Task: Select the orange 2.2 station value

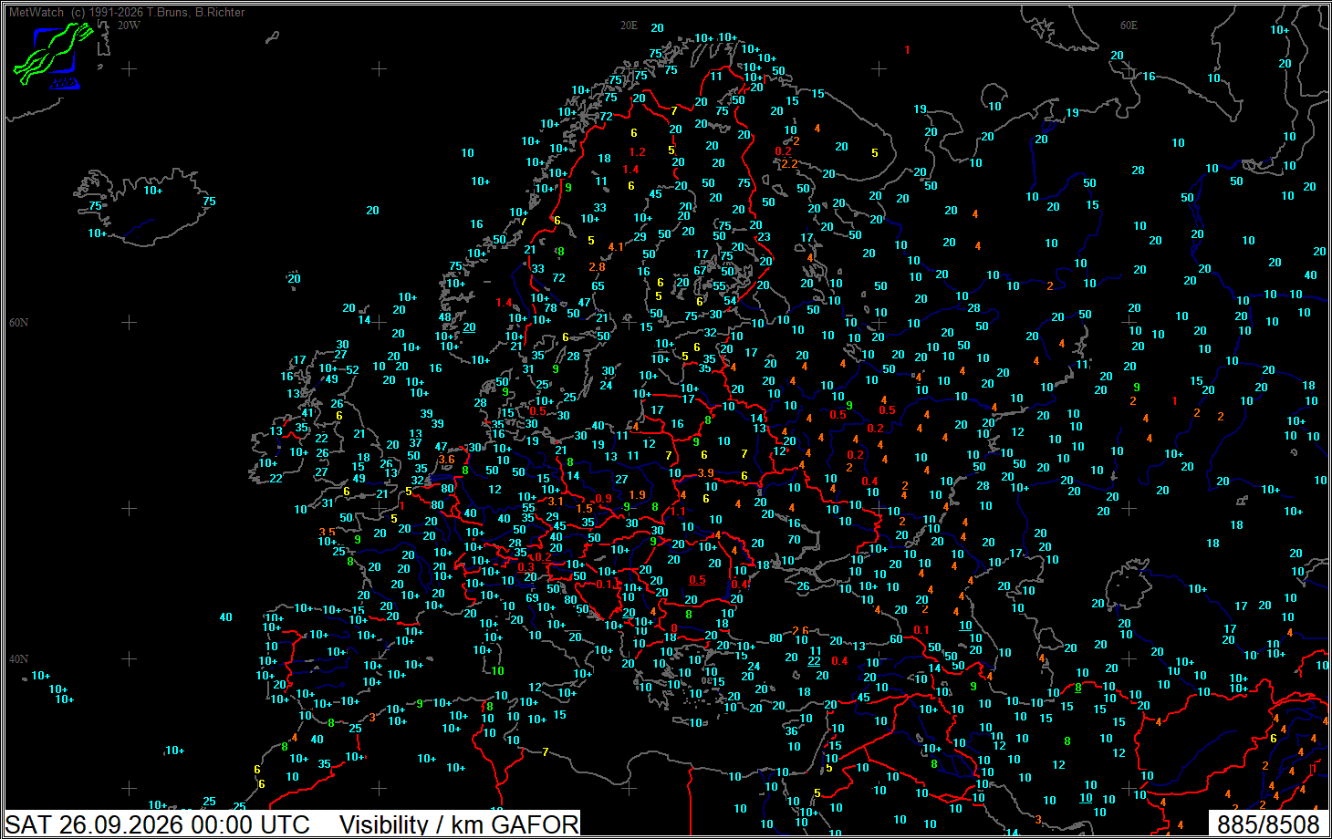Action: pos(789,164)
